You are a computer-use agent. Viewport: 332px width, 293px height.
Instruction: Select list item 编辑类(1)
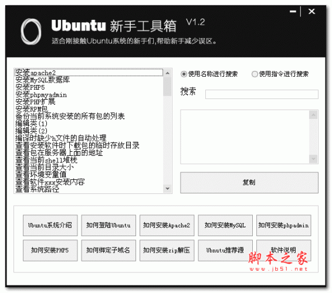[x=89, y=124]
